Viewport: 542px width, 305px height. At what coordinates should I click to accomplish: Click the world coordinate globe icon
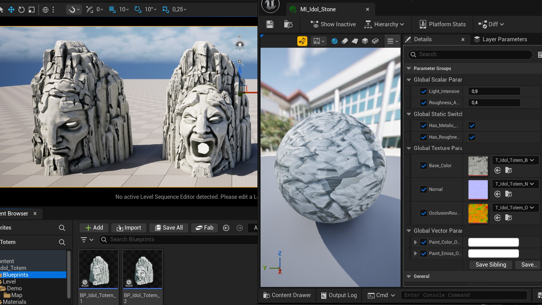pos(45,10)
